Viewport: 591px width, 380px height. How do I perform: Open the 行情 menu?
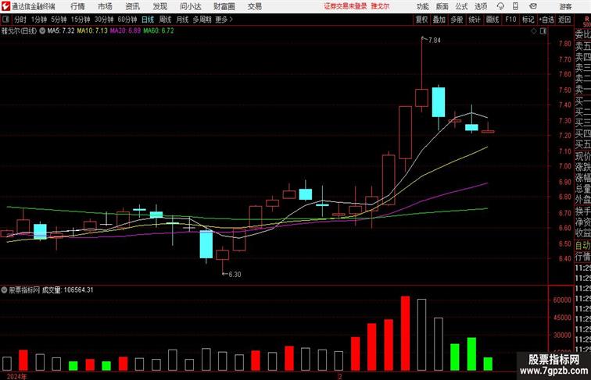78,6
